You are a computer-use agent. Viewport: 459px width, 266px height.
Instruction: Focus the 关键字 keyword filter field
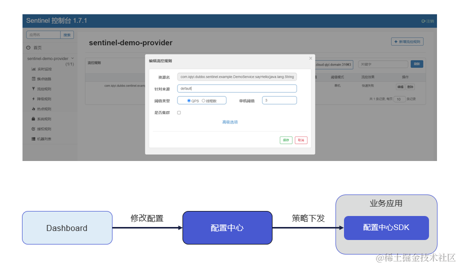click(x=383, y=64)
